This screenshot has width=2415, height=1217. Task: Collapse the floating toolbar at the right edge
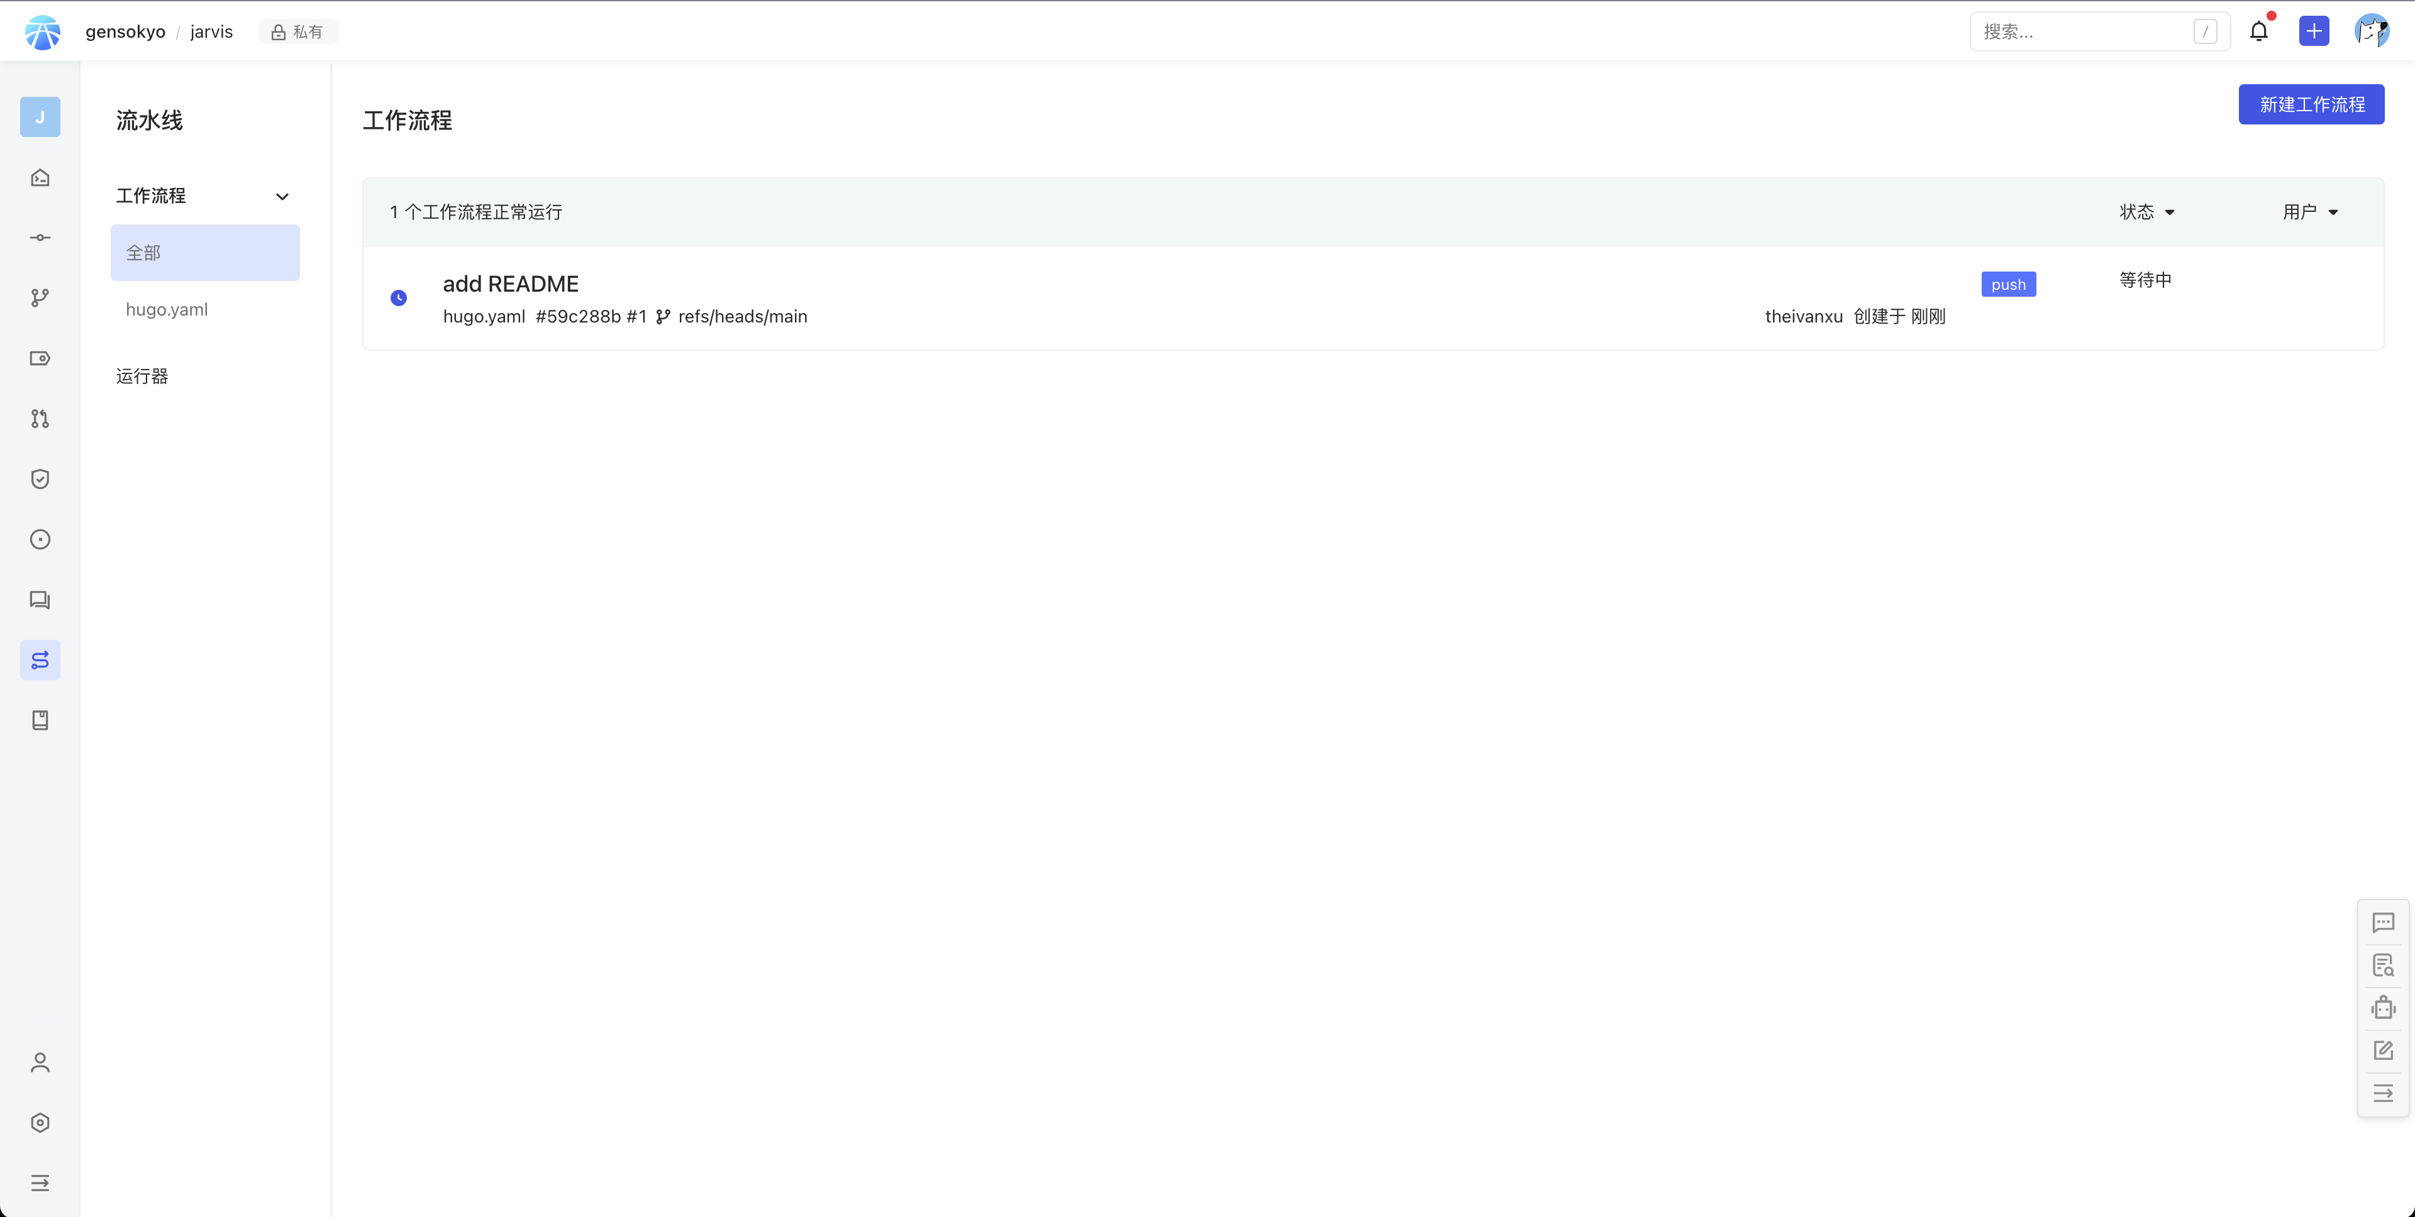(2383, 1093)
